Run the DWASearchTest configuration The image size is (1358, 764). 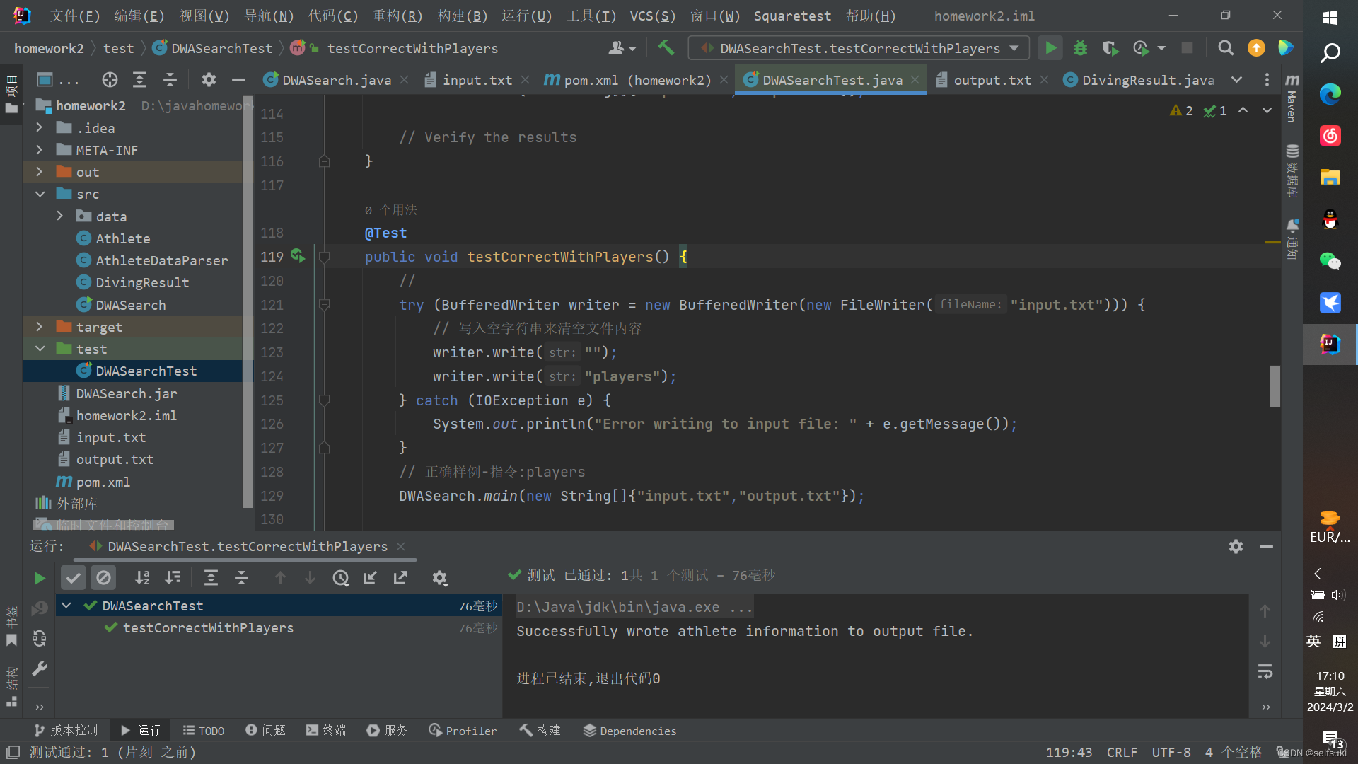[1051, 48]
